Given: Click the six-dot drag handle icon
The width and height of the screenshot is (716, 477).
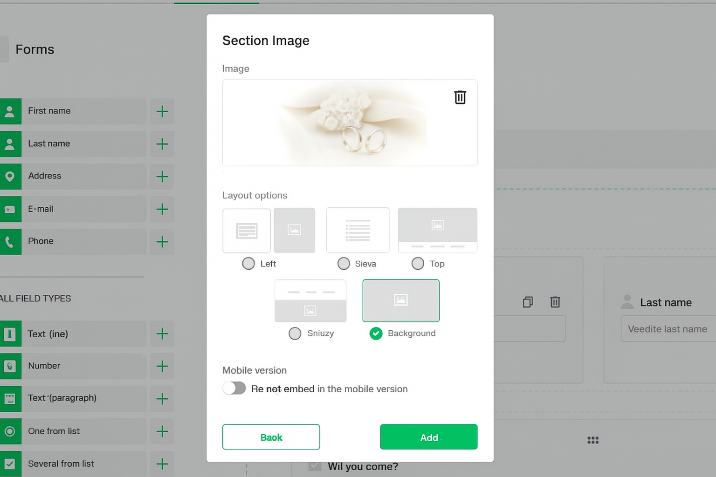Looking at the screenshot, I should pos(593,440).
